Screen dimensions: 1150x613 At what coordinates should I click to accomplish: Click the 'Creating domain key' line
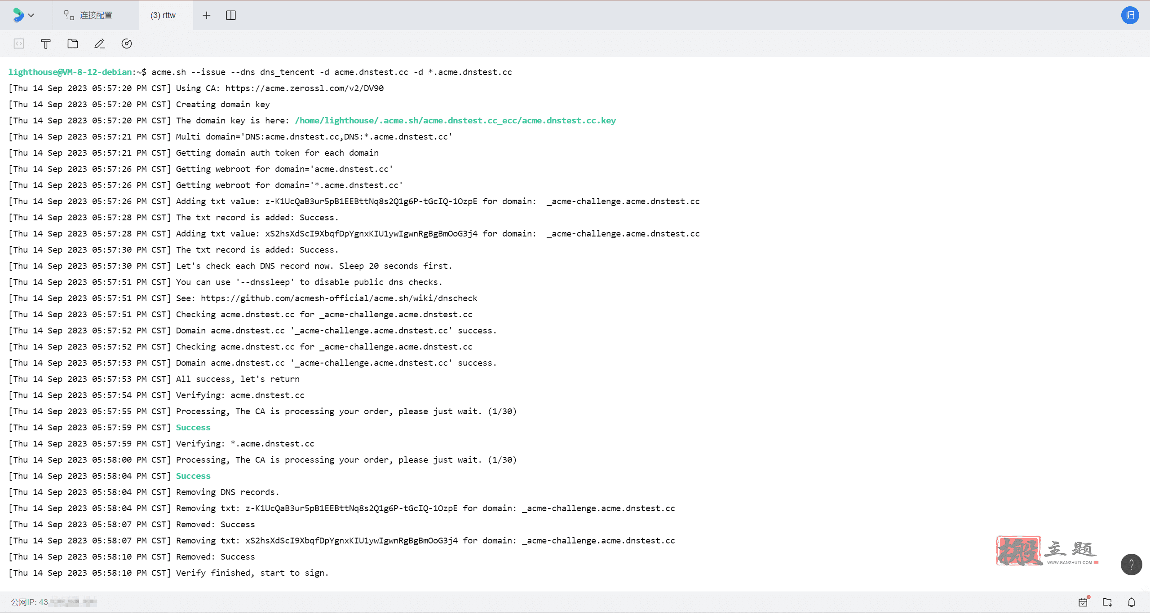click(139, 104)
